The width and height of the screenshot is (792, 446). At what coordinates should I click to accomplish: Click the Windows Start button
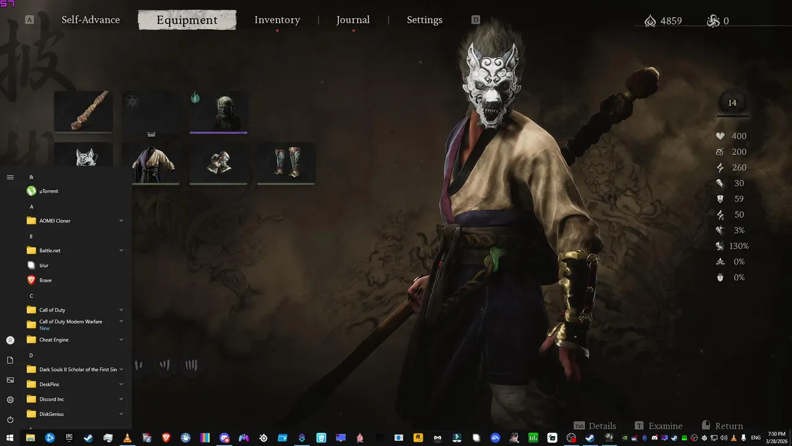tap(10, 438)
